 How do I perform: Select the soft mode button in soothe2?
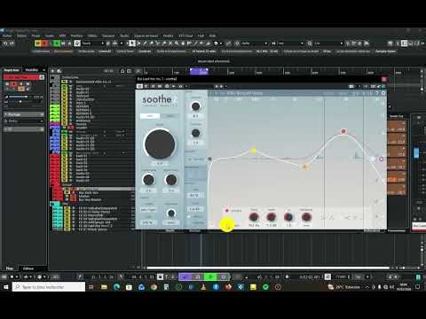pyautogui.click(x=150, y=116)
